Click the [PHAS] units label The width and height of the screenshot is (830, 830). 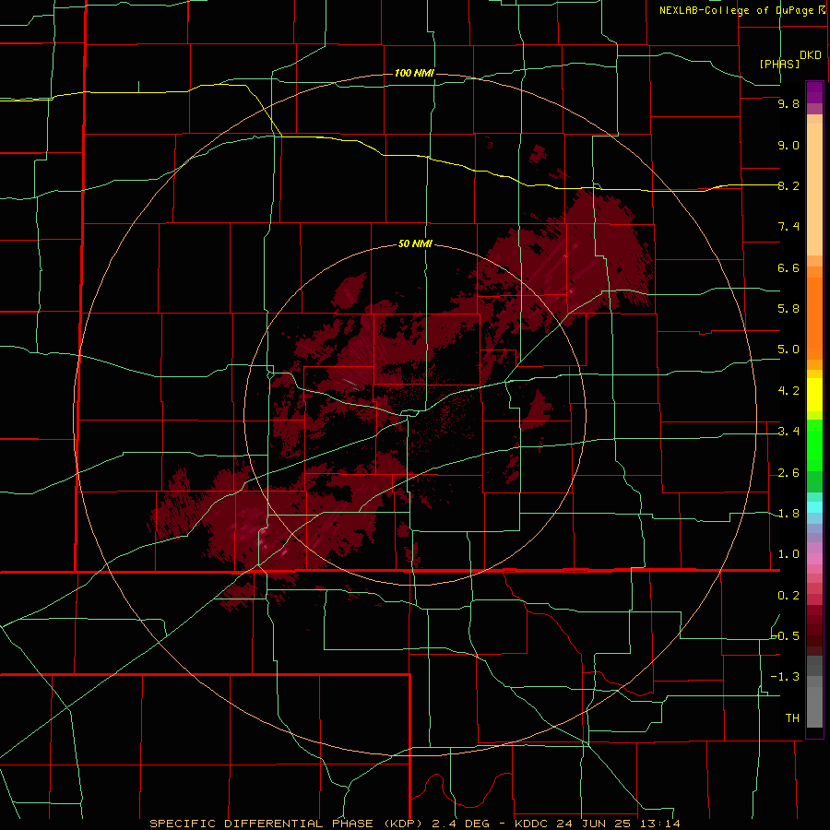(779, 64)
